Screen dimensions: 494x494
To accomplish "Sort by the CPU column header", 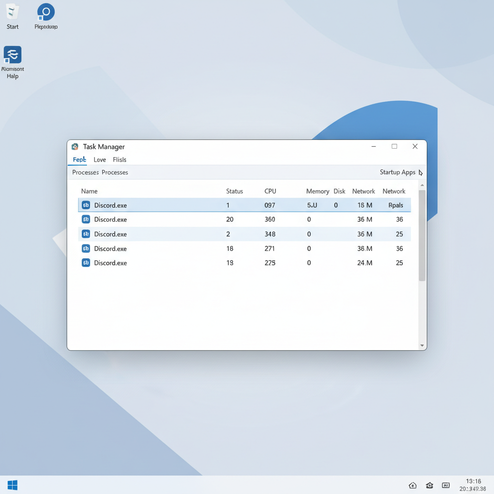I will pos(270,191).
